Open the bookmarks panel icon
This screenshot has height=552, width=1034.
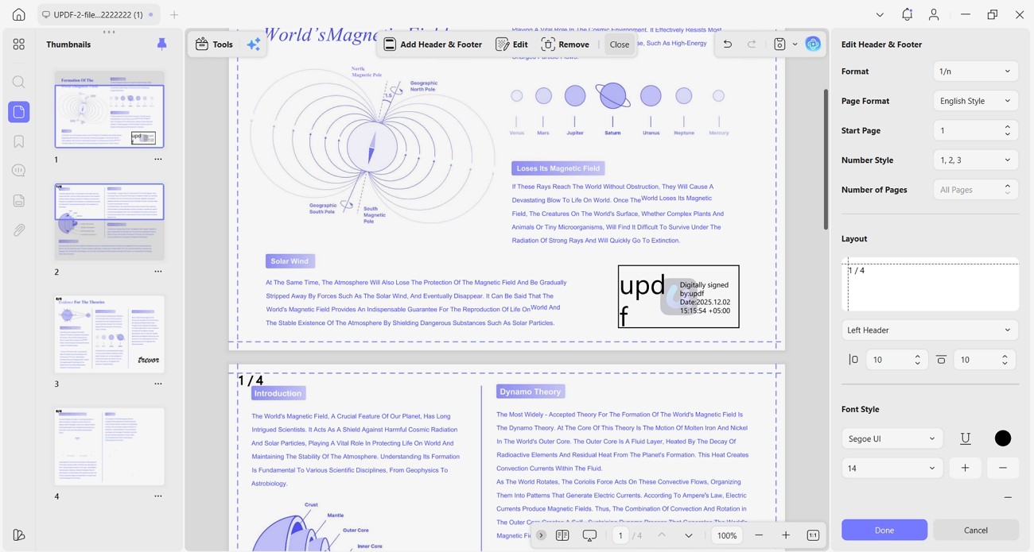(x=19, y=141)
